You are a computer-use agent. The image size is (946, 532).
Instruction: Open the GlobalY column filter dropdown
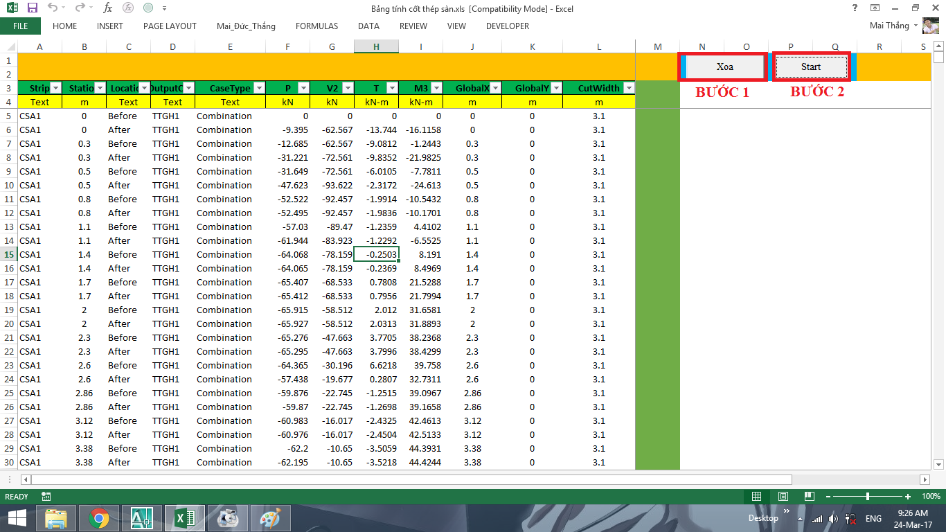[x=555, y=88]
